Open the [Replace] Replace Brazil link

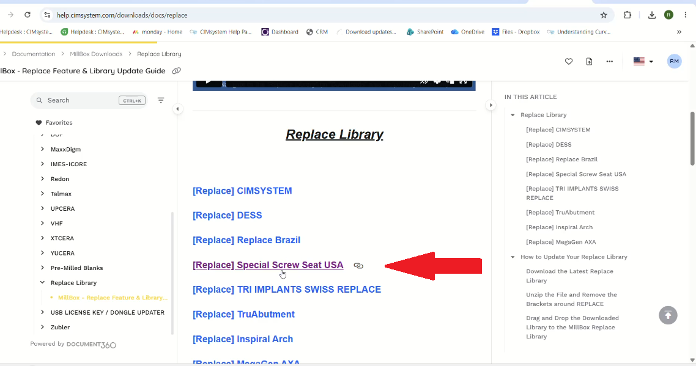(x=246, y=240)
